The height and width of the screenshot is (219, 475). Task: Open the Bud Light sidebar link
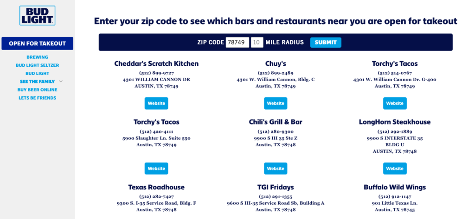[x=37, y=74]
